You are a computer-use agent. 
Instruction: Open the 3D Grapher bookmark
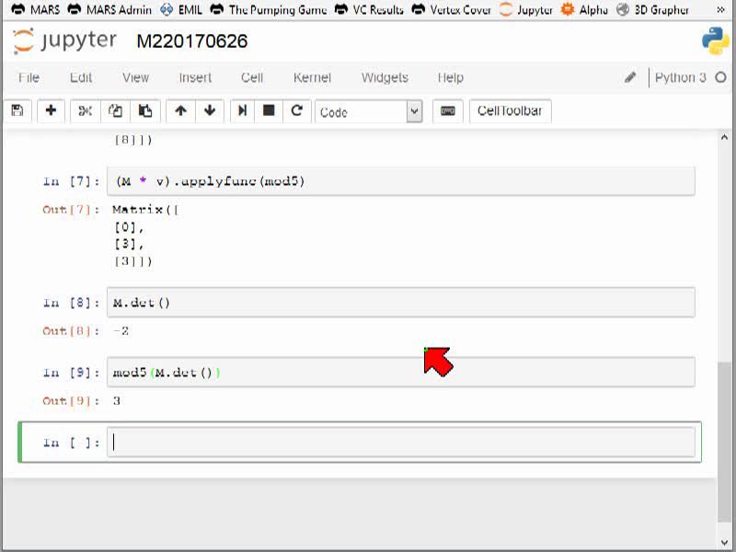(652, 9)
